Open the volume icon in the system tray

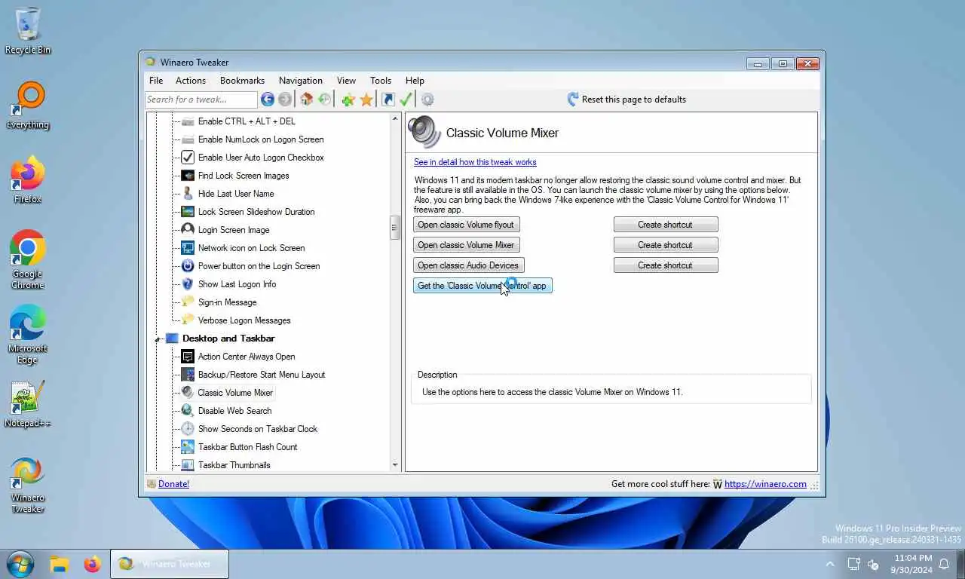coord(874,564)
